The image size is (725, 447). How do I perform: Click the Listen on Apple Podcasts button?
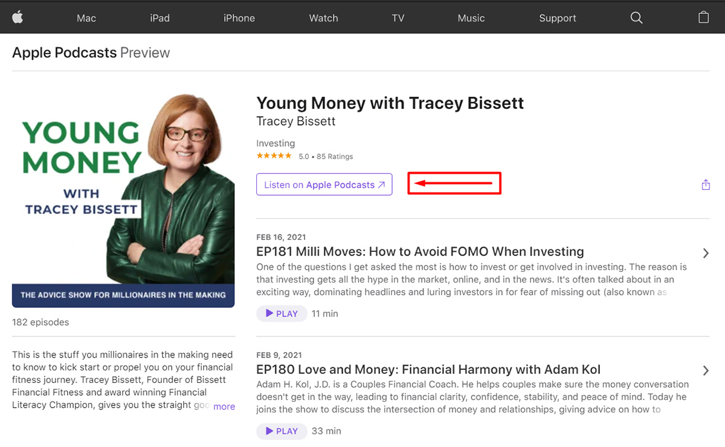[x=324, y=185]
